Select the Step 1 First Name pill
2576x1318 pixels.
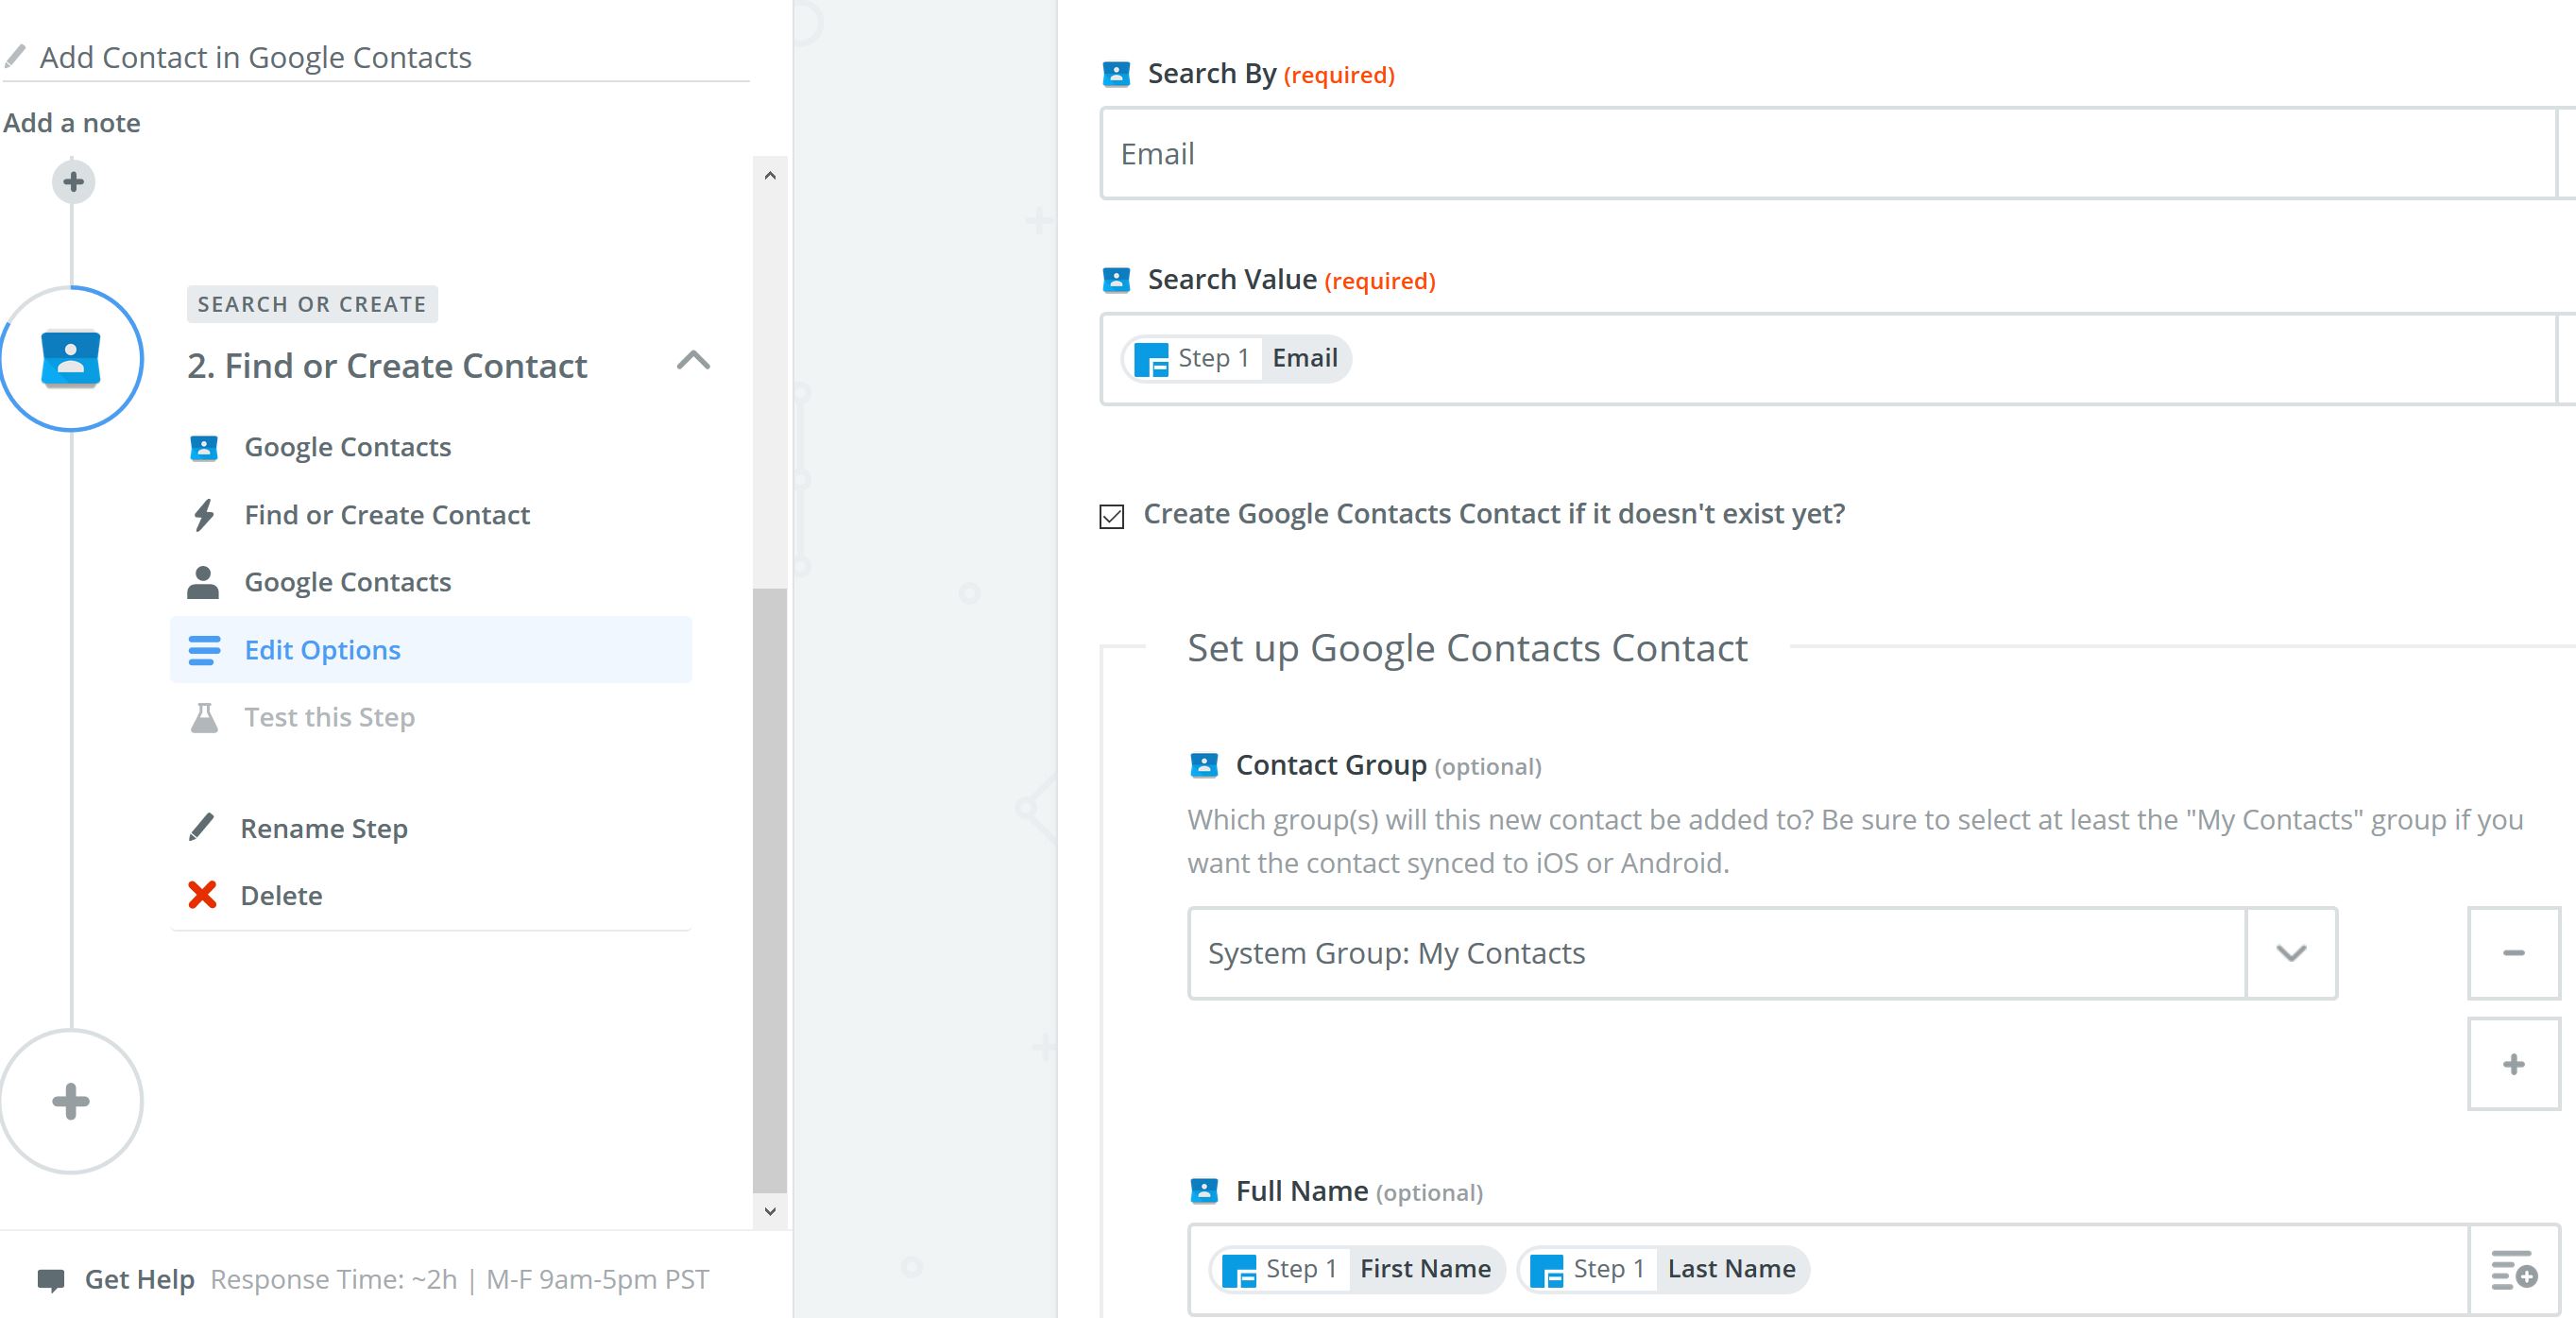pos(1357,1269)
